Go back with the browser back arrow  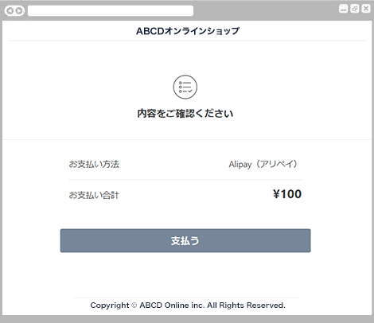10,11
